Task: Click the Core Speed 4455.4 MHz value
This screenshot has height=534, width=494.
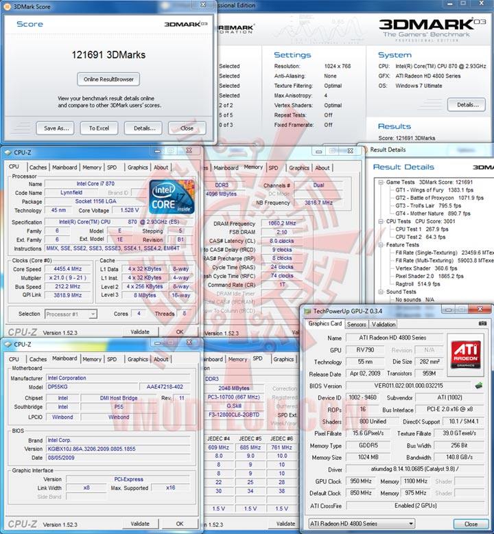Action: pos(67,269)
